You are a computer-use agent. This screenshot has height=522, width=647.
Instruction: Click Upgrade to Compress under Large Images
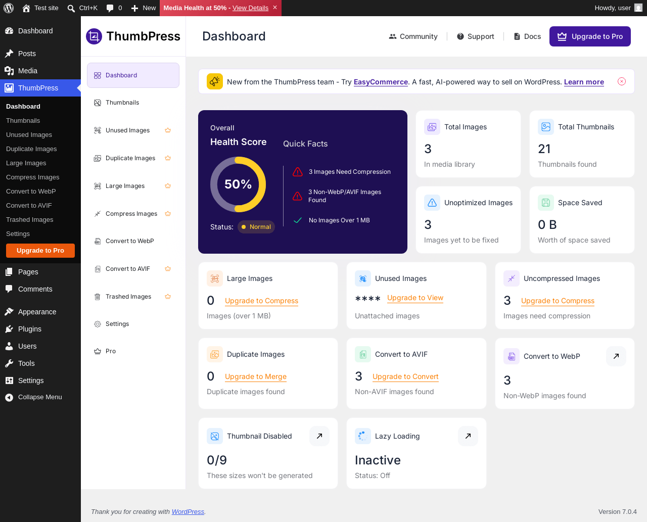[x=261, y=301]
